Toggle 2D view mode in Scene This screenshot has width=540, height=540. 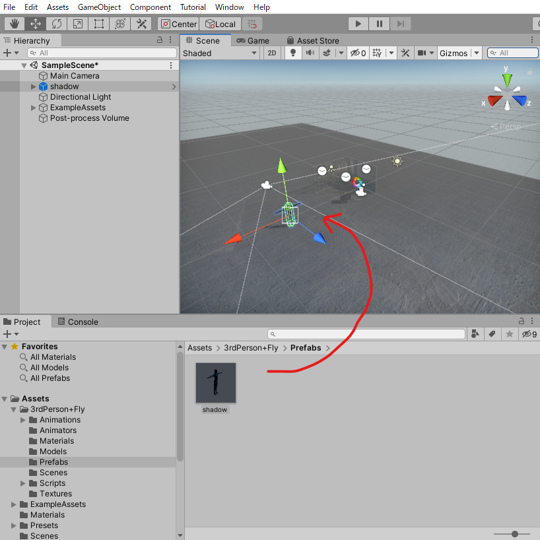[271, 53]
